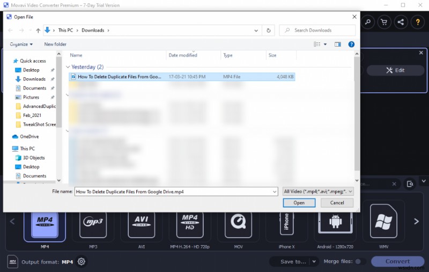This screenshot has width=429, height=272.
Task: Open search icon in Movavi toolbar
Action: (368, 22)
